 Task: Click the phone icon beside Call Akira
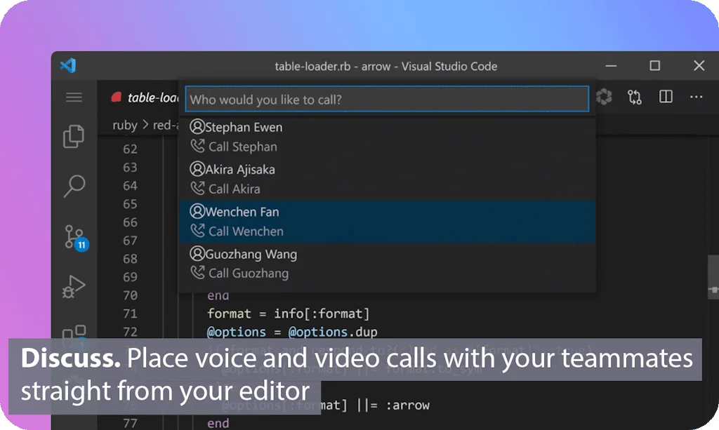(x=199, y=189)
